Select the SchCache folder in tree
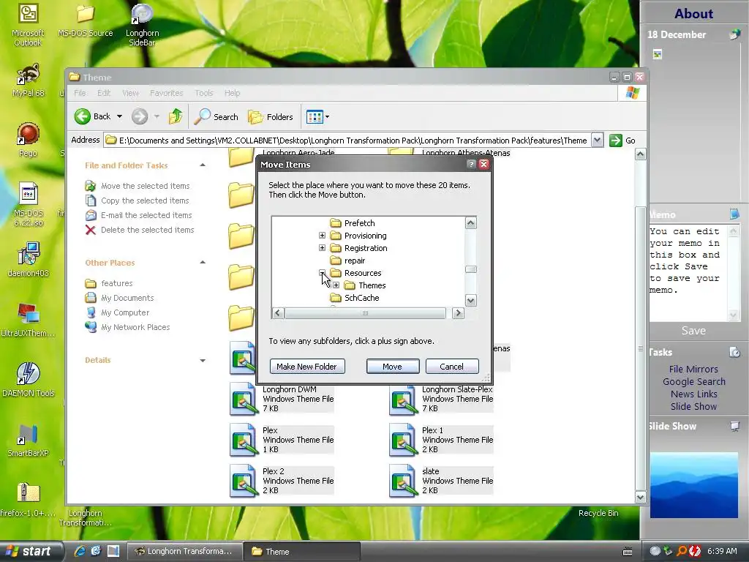749x562 pixels. coord(361,298)
